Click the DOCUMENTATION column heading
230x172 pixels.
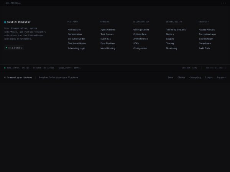[141, 22]
